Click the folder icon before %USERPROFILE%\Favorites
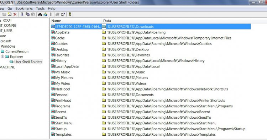 (104, 55)
